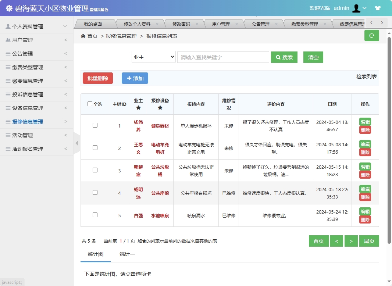Viewport: 392px width, 286px height.
Task: Switch to the 修改密码 tab
Action: click(x=182, y=23)
